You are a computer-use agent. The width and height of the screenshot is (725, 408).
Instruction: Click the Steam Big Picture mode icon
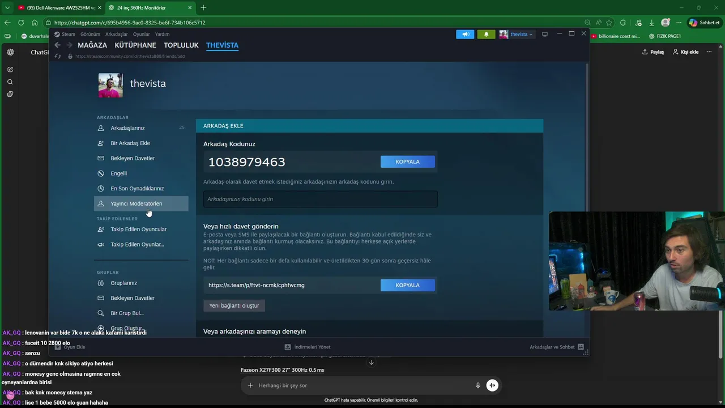pos(545,34)
